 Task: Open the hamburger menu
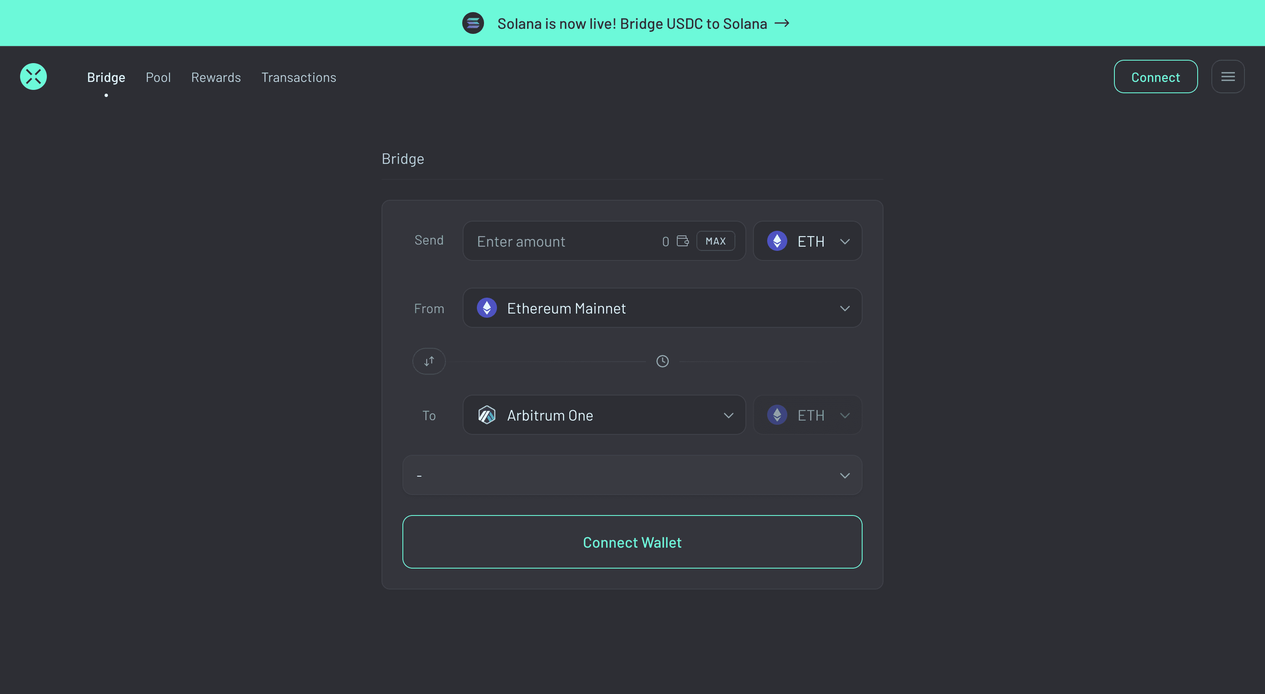1228,77
